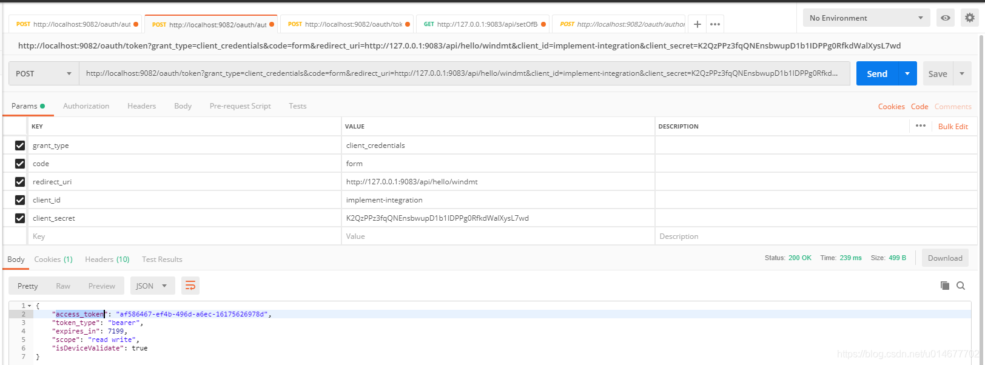Image resolution: width=985 pixels, height=365 pixels.
Task: Open a new request tab with plus icon
Action: [x=698, y=24]
